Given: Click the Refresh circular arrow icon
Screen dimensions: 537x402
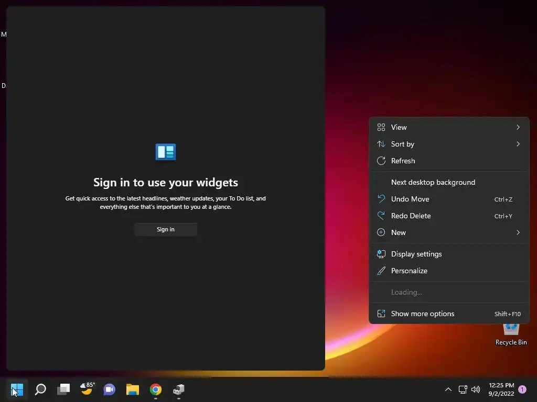Looking at the screenshot, I should tap(381, 161).
